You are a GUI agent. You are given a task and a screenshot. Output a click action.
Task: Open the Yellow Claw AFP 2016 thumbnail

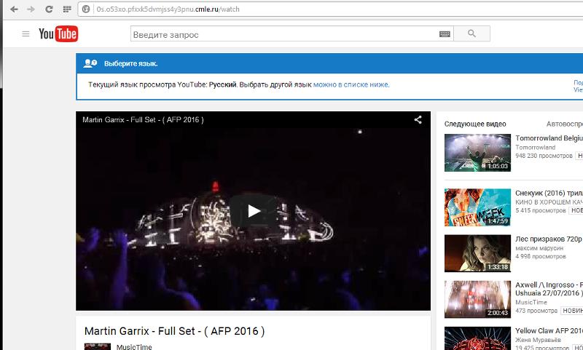click(x=477, y=338)
